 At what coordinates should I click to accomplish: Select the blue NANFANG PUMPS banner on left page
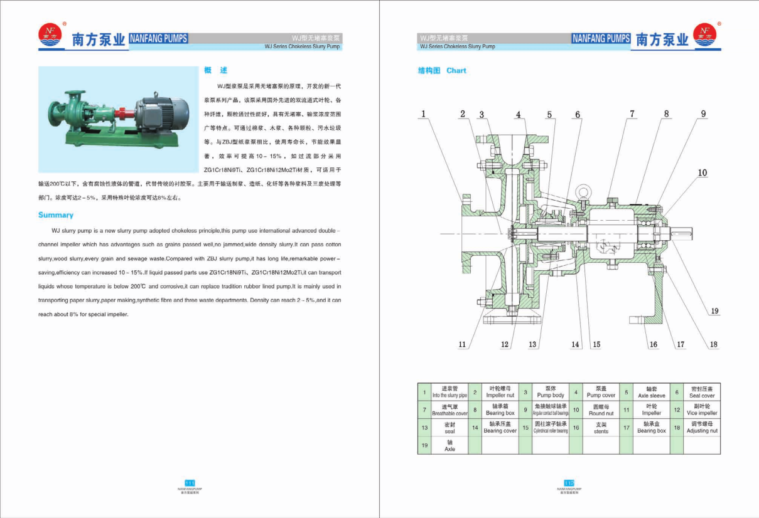click(x=158, y=38)
